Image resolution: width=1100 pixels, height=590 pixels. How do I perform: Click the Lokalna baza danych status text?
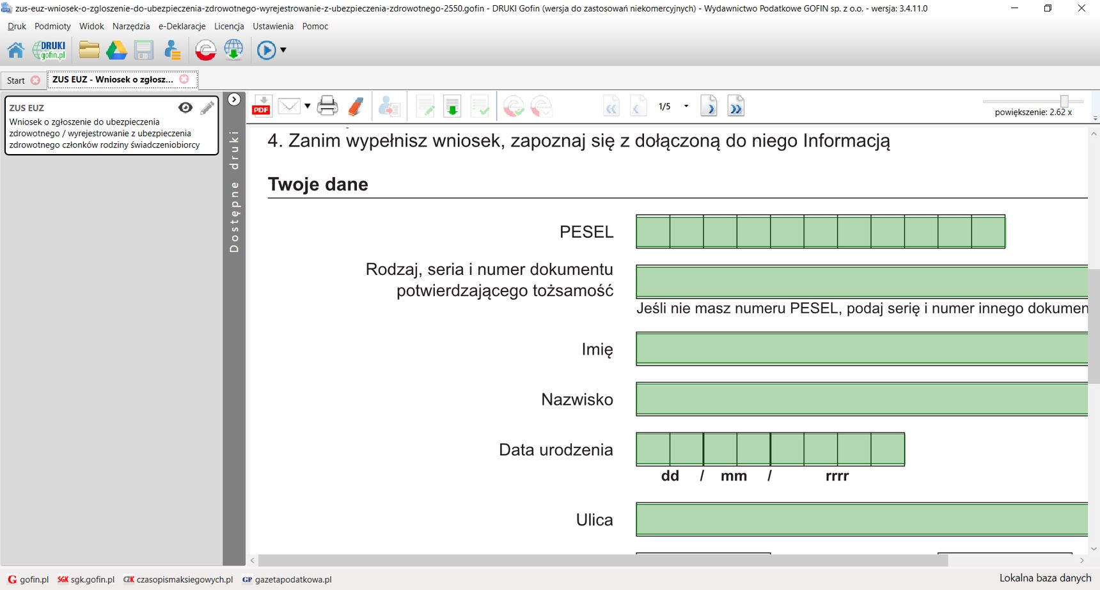click(x=1045, y=578)
